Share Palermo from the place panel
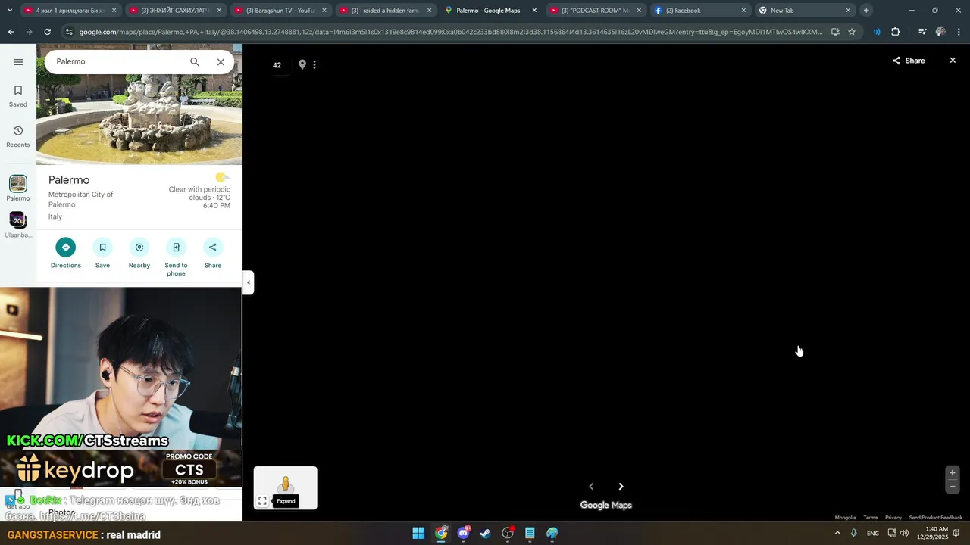970x545 pixels. pos(213,248)
